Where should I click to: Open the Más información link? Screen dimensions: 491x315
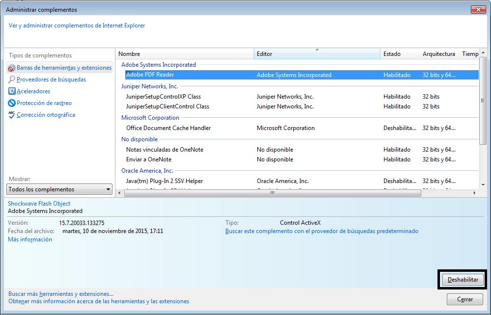(30, 239)
